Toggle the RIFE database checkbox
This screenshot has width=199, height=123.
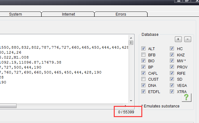(172, 73)
